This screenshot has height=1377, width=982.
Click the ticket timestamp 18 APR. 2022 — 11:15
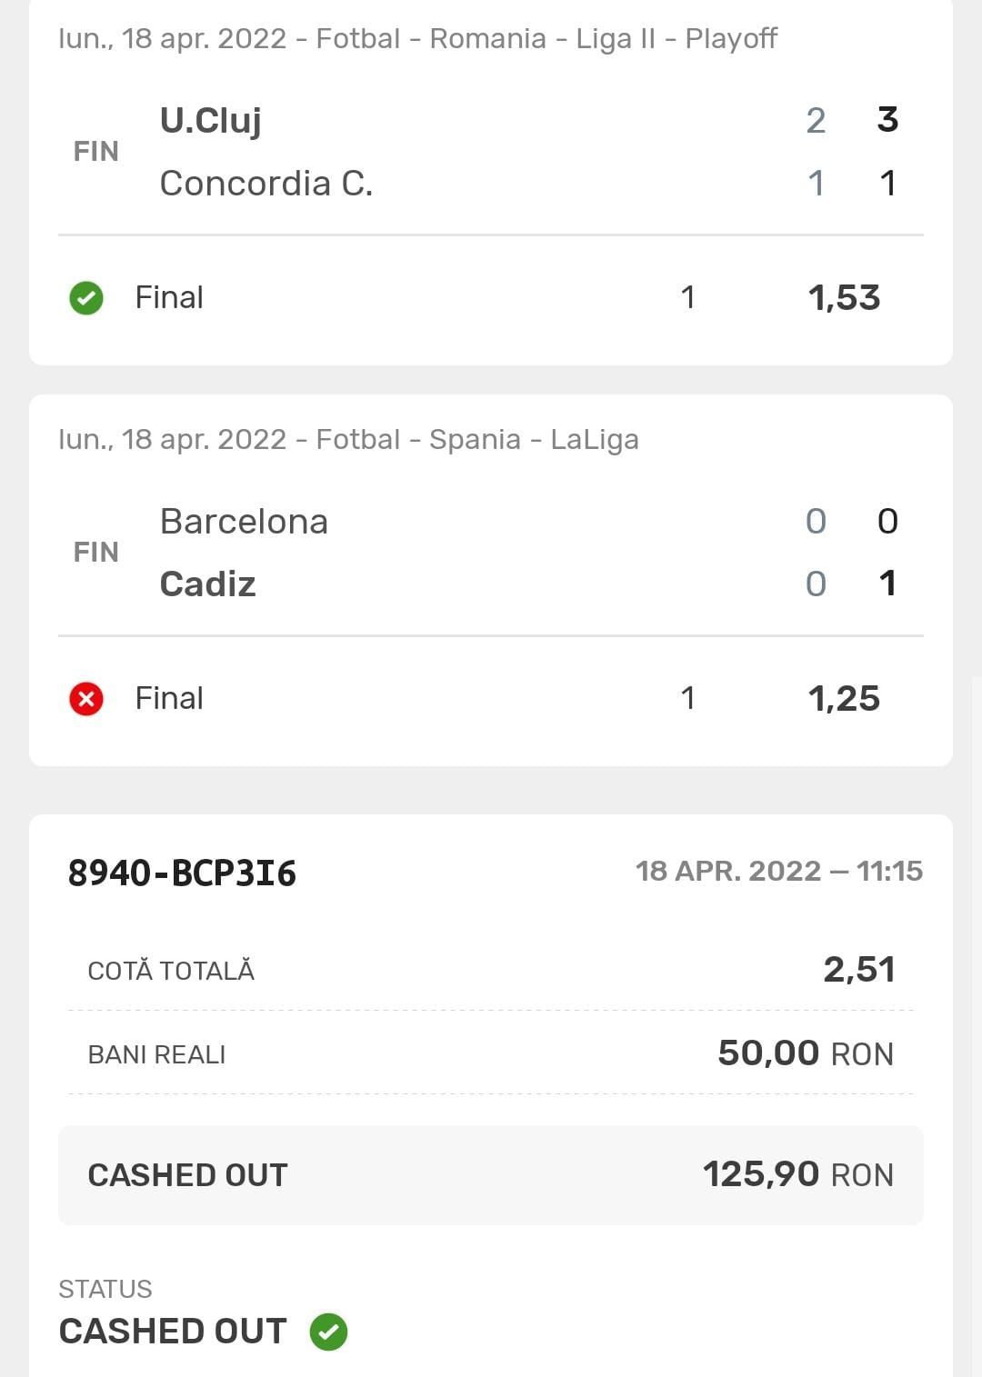click(779, 871)
